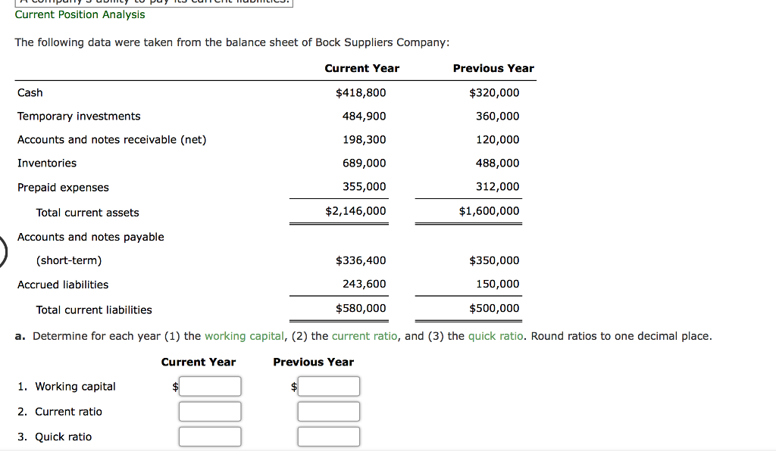The image size is (776, 451).
Task: Select the Current Year column header
Action: click(x=361, y=68)
